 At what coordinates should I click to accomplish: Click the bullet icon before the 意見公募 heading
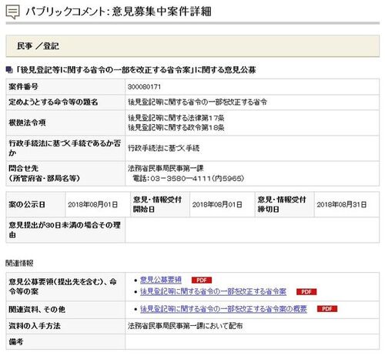(9, 69)
